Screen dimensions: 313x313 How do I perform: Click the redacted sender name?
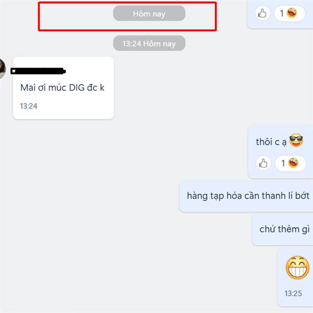pyautogui.click(x=38, y=71)
